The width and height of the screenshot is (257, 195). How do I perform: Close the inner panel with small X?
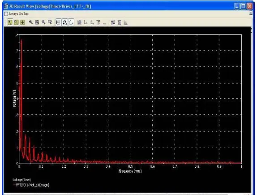251,13
